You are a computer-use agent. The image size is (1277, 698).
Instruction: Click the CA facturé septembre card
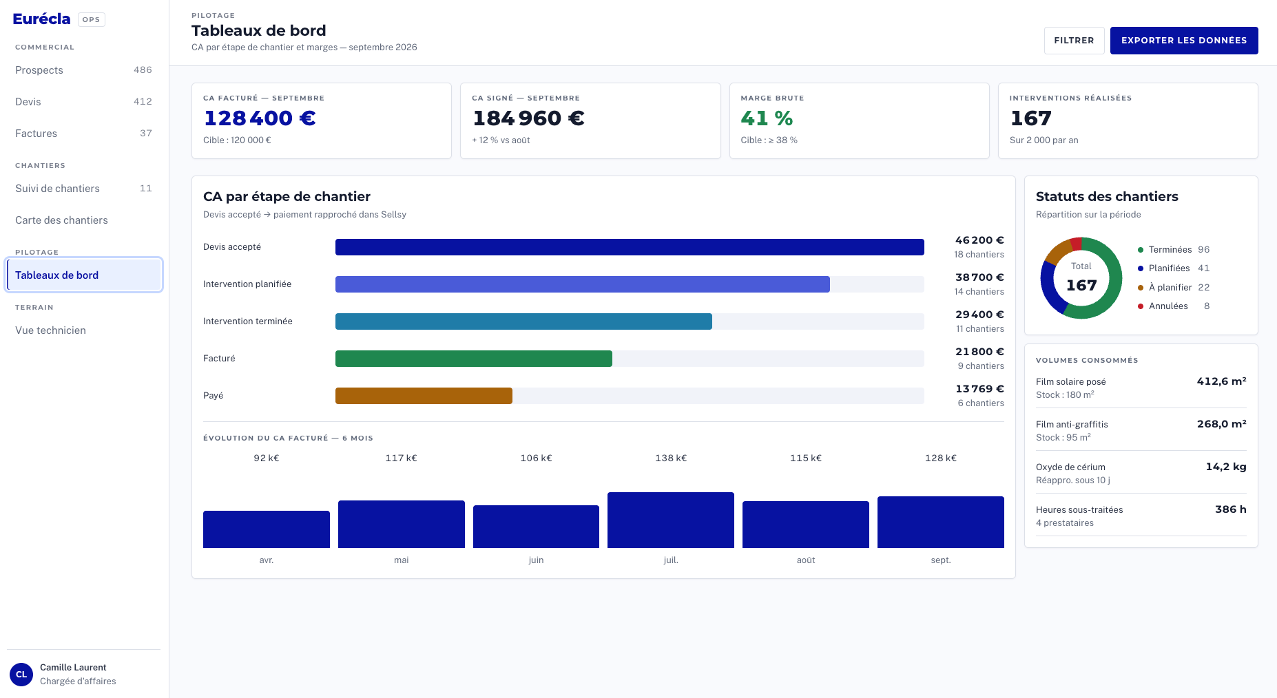click(x=322, y=120)
